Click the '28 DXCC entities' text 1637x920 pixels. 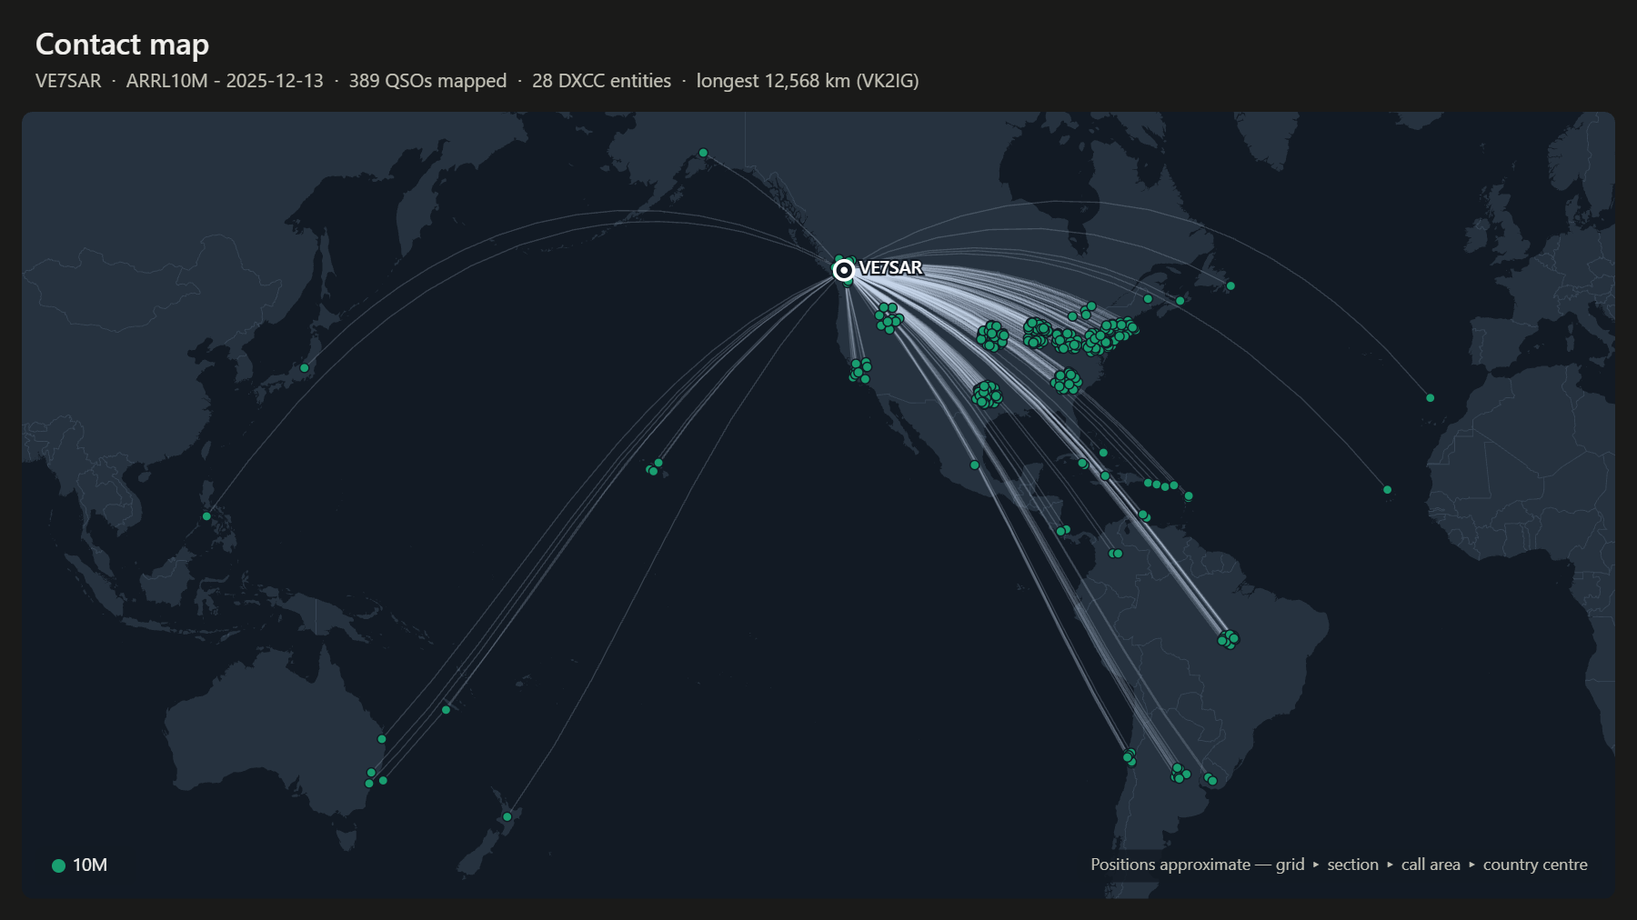(x=601, y=81)
